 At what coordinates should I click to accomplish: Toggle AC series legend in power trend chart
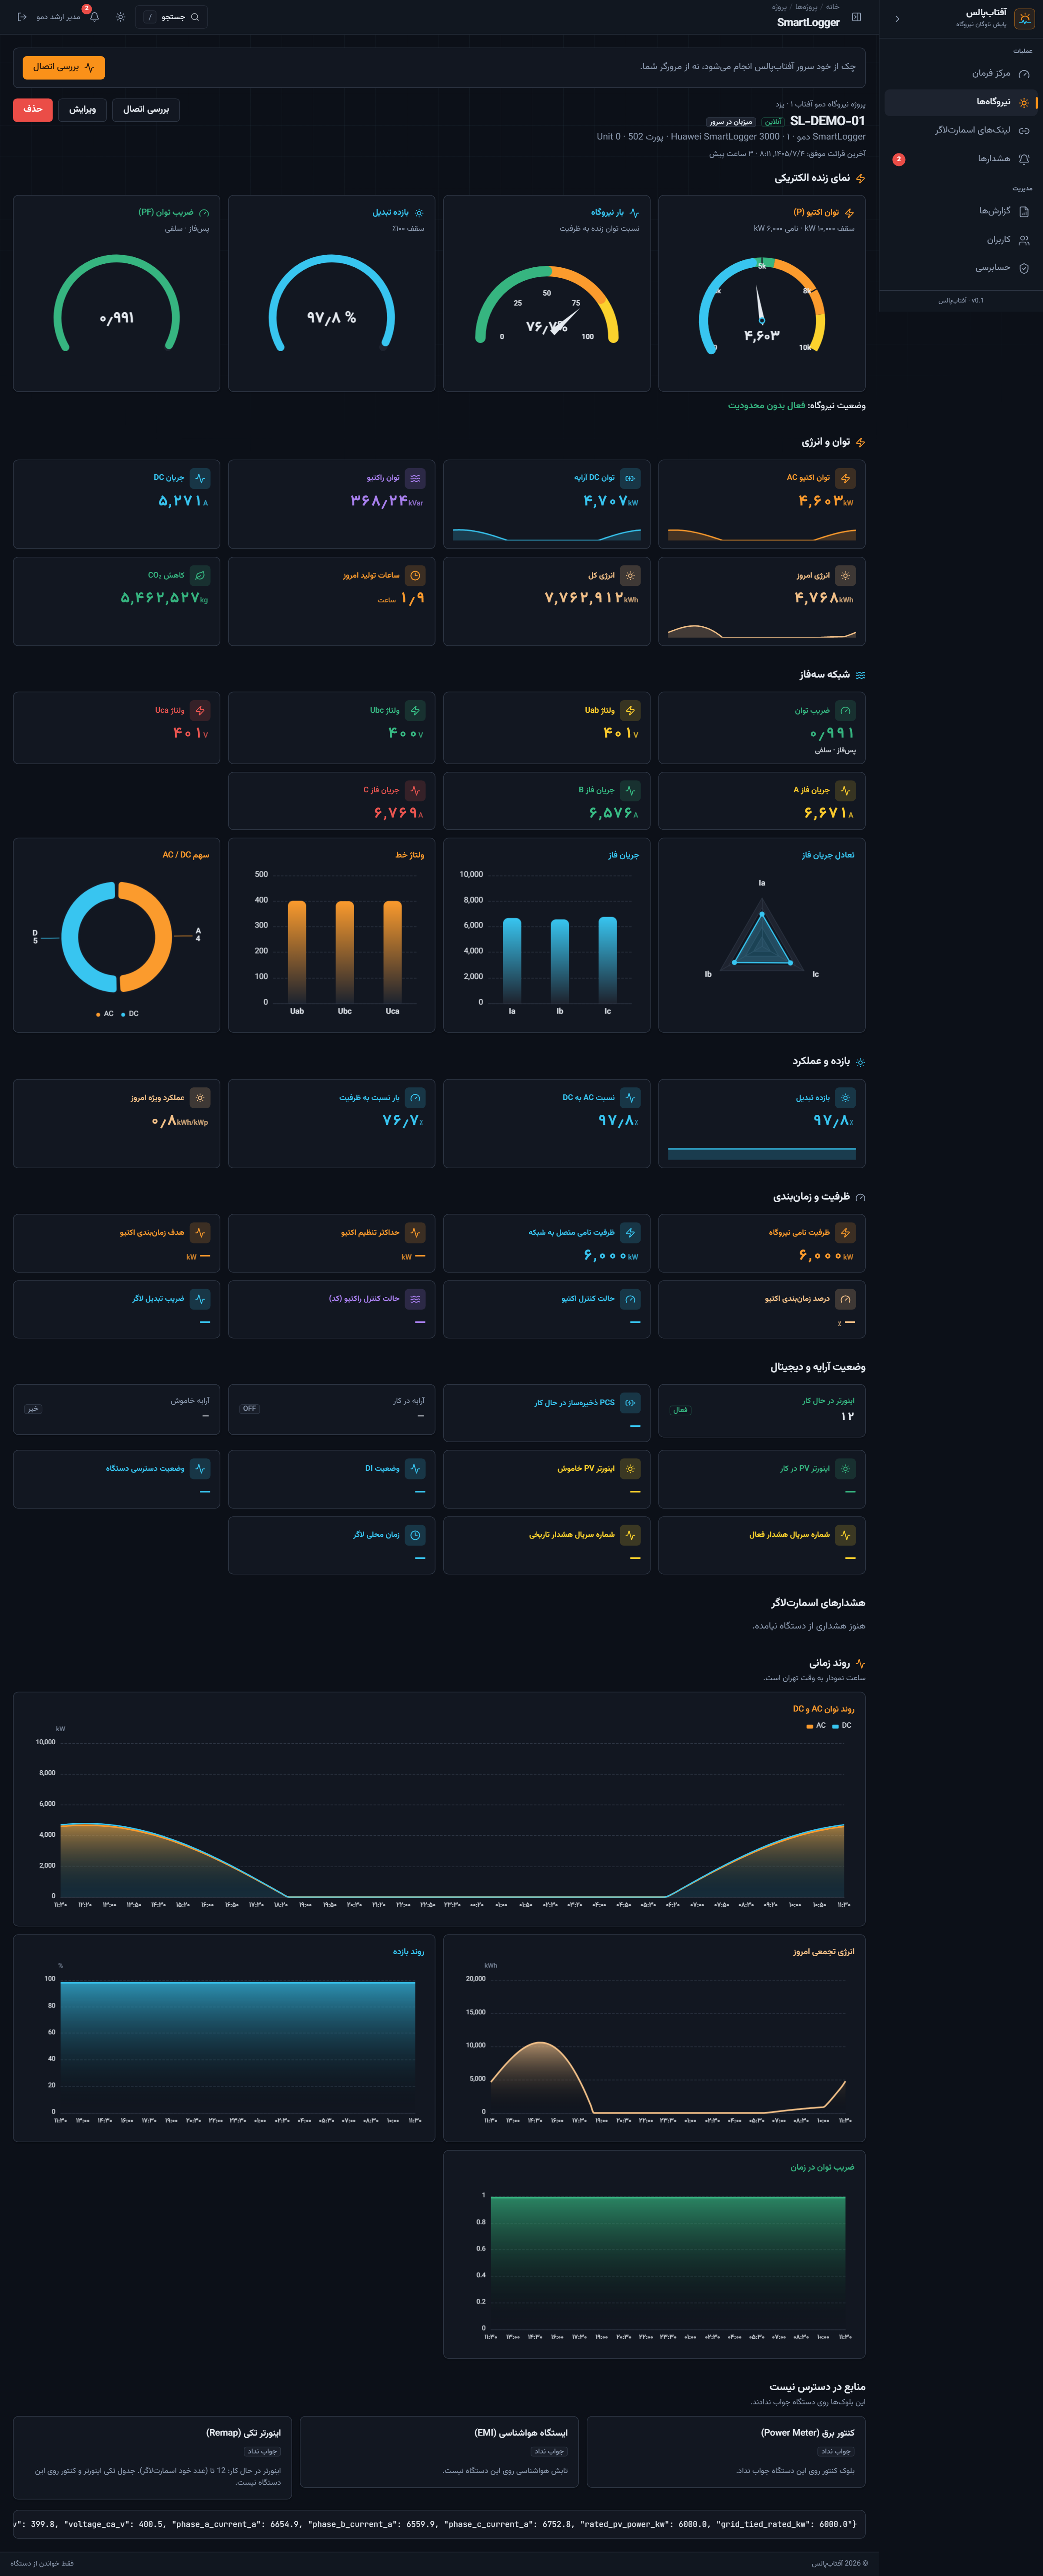click(x=816, y=1725)
